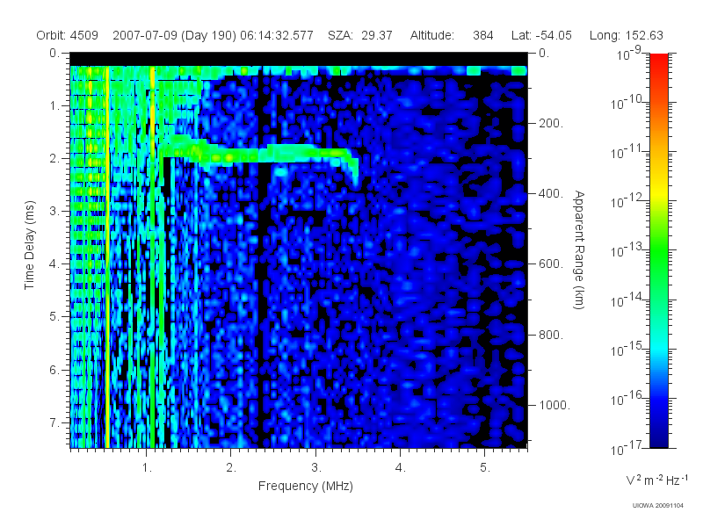Click the Lat: -54.05 value

click(541, 35)
